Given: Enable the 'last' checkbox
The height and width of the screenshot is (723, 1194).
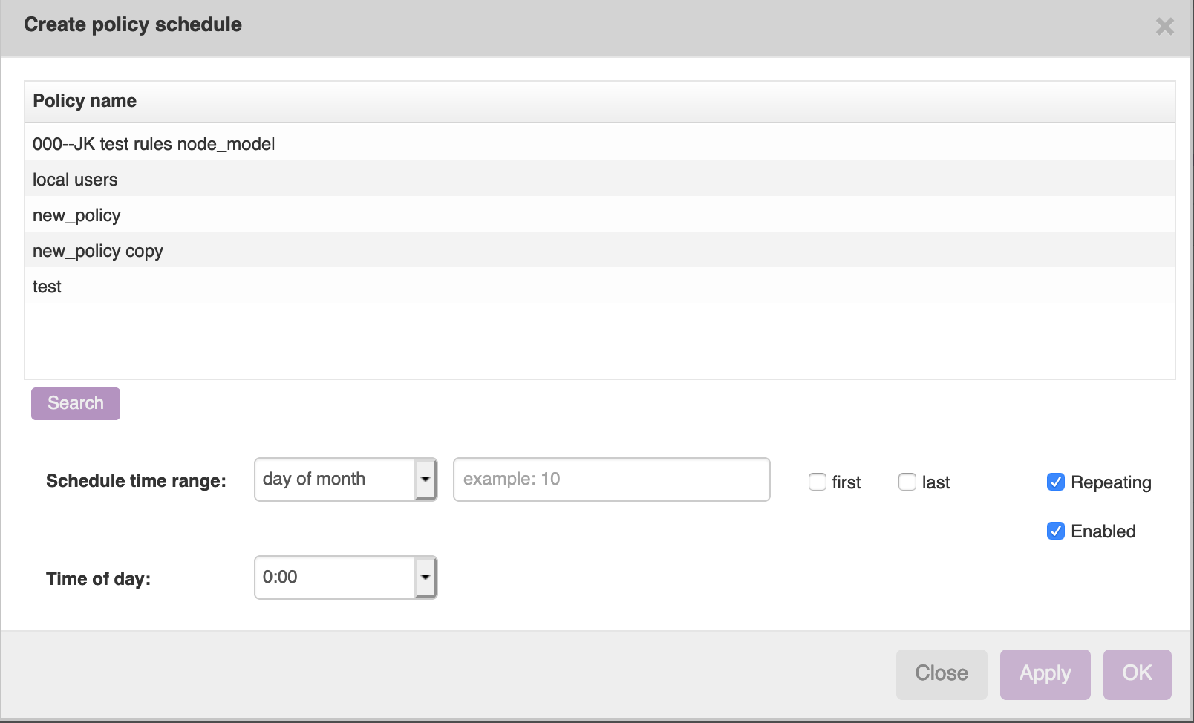Looking at the screenshot, I should (907, 482).
